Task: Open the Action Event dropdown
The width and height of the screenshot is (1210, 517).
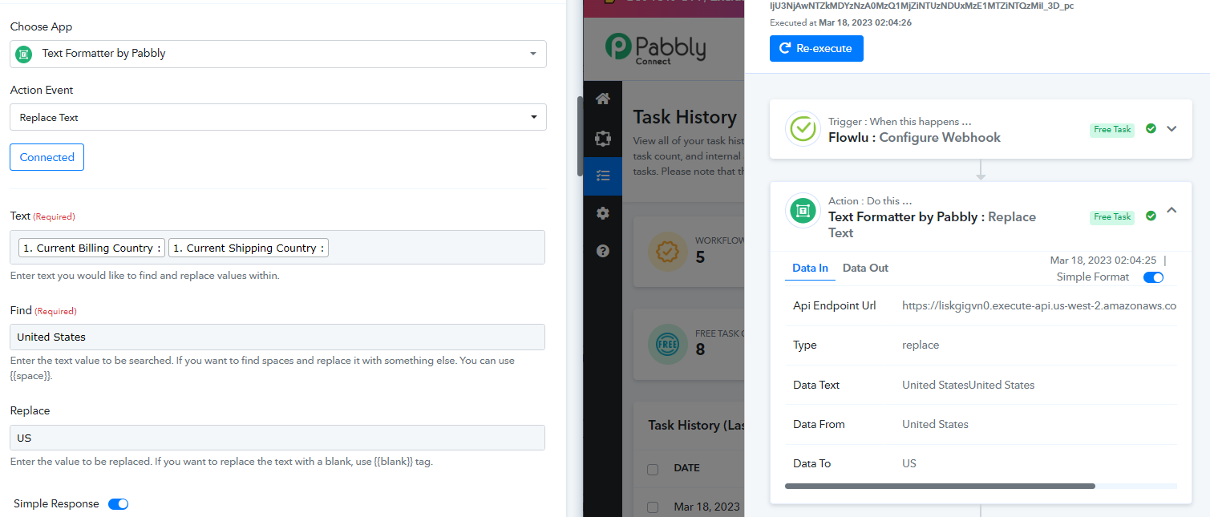Action: 278,118
